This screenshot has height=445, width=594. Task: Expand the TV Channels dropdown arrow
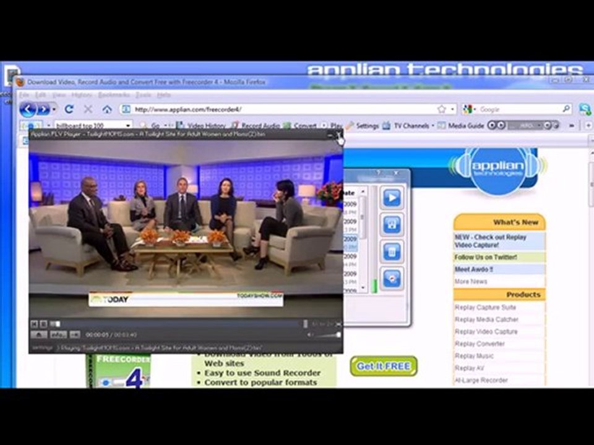[433, 125]
